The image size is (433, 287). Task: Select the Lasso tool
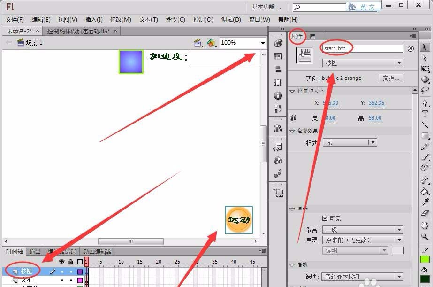(x=425, y=90)
